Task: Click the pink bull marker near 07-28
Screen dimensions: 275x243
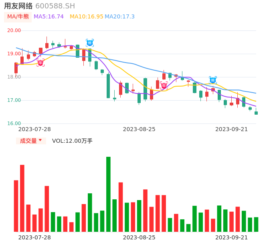Action: point(40,63)
